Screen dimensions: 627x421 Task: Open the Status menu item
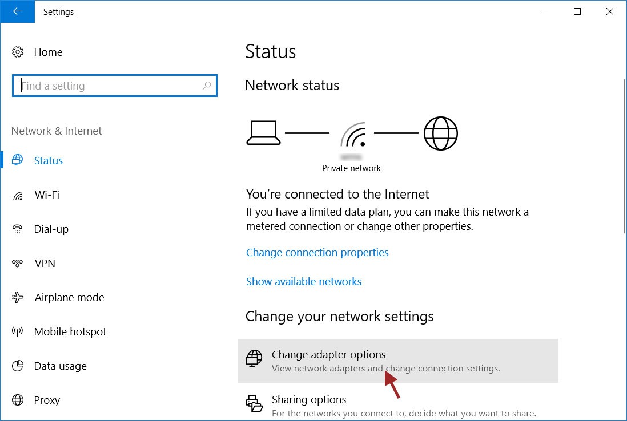pyautogui.click(x=48, y=160)
